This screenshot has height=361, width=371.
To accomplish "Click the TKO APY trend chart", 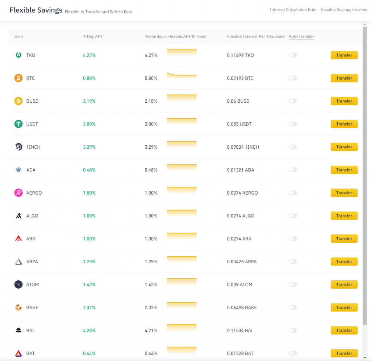I will pos(182,52).
